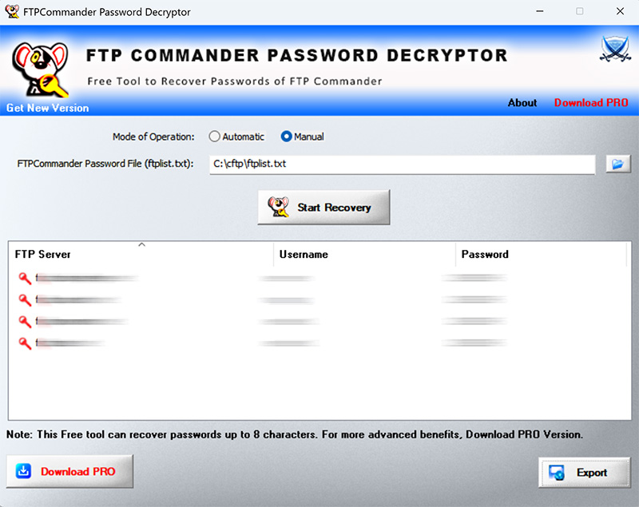Click the Password column header
This screenshot has height=507, width=639.
(540, 254)
